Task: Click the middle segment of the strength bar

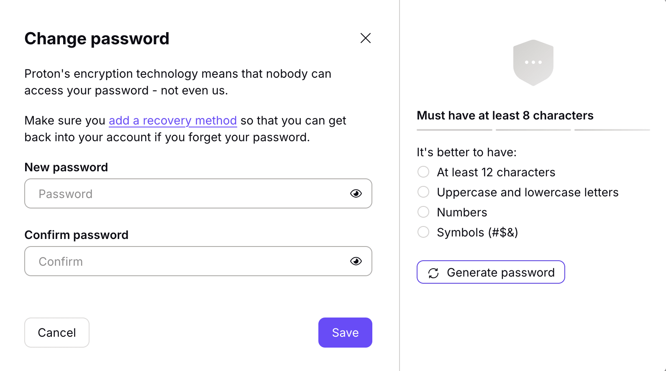Action: point(533,130)
